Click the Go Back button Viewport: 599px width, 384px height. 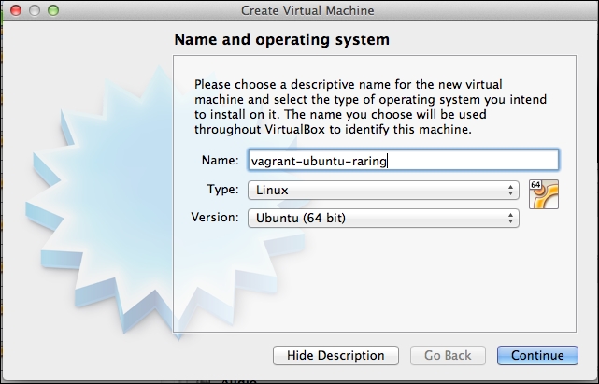coord(448,355)
